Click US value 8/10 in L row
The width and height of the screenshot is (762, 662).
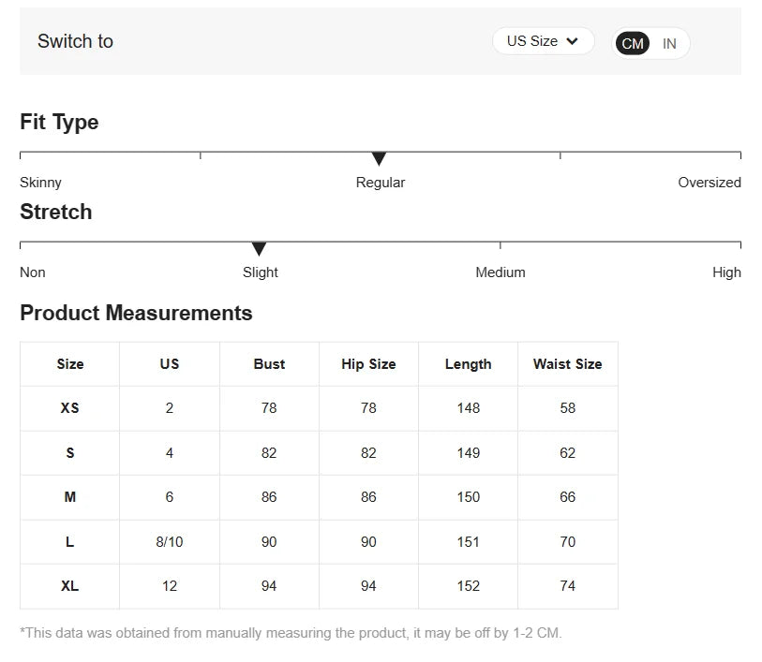[169, 541]
